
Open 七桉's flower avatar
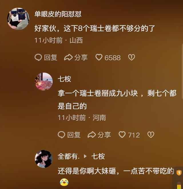coord(44,81)
